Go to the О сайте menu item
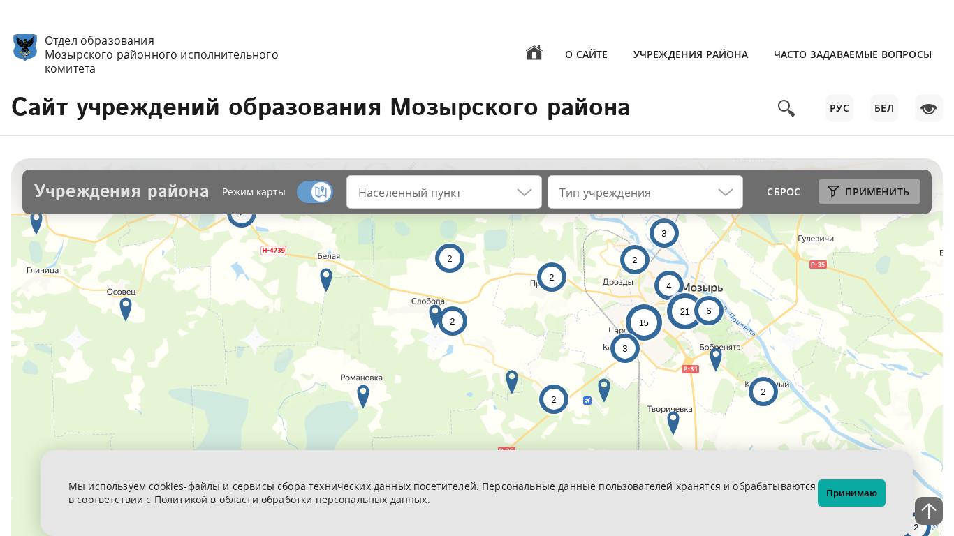 click(x=586, y=54)
